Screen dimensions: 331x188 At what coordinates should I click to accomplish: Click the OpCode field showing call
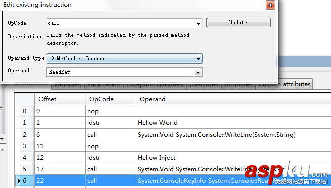point(125,23)
